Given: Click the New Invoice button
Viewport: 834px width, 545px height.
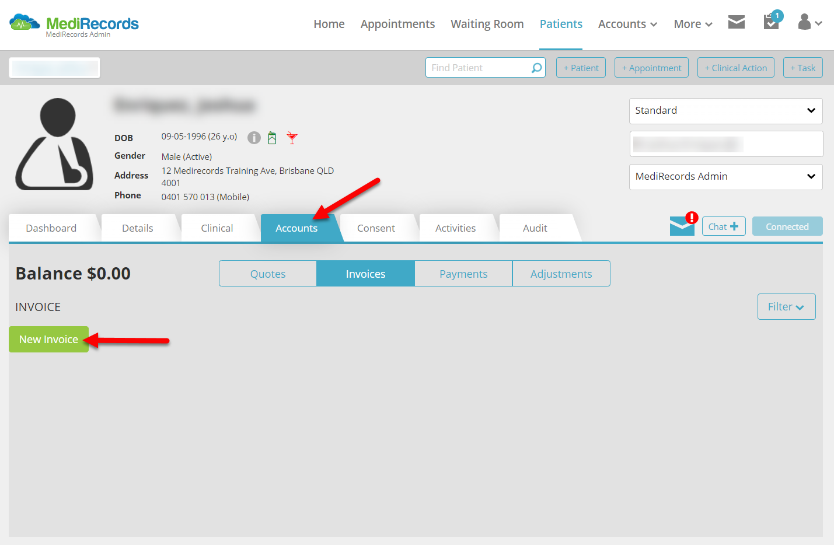Looking at the screenshot, I should coord(48,339).
